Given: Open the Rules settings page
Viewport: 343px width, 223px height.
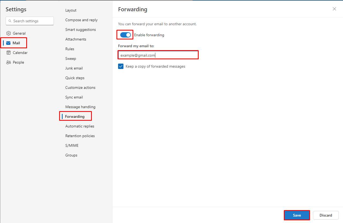Looking at the screenshot, I should pyautogui.click(x=70, y=49).
